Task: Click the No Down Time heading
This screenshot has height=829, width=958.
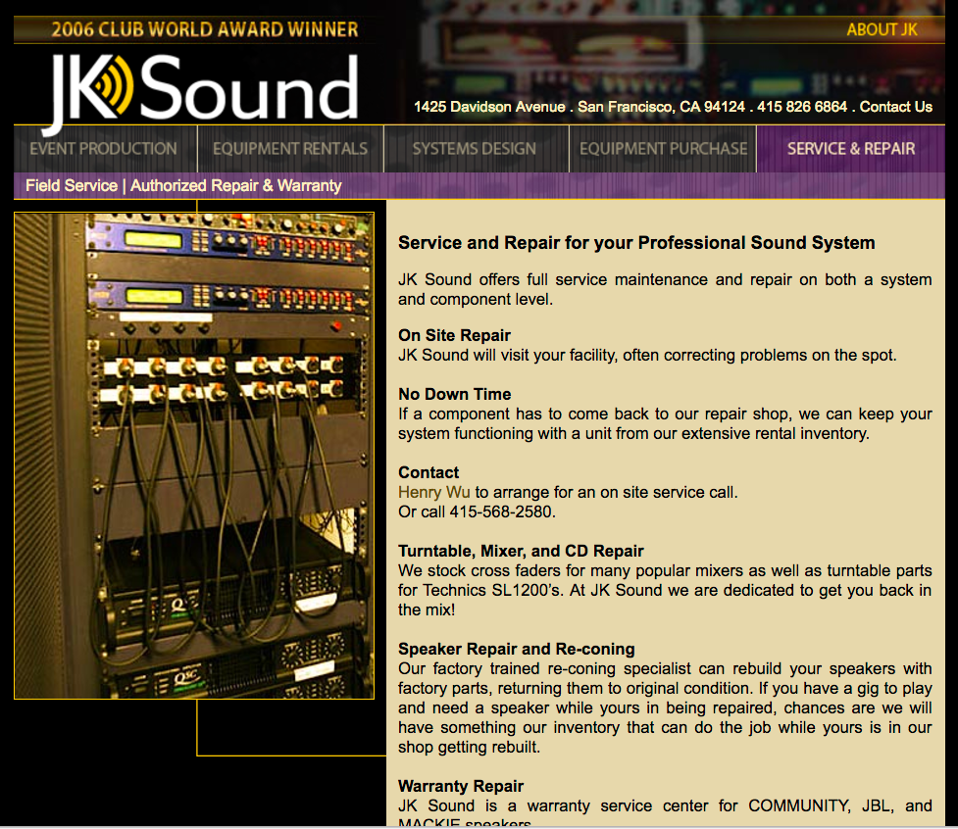Action: click(454, 394)
